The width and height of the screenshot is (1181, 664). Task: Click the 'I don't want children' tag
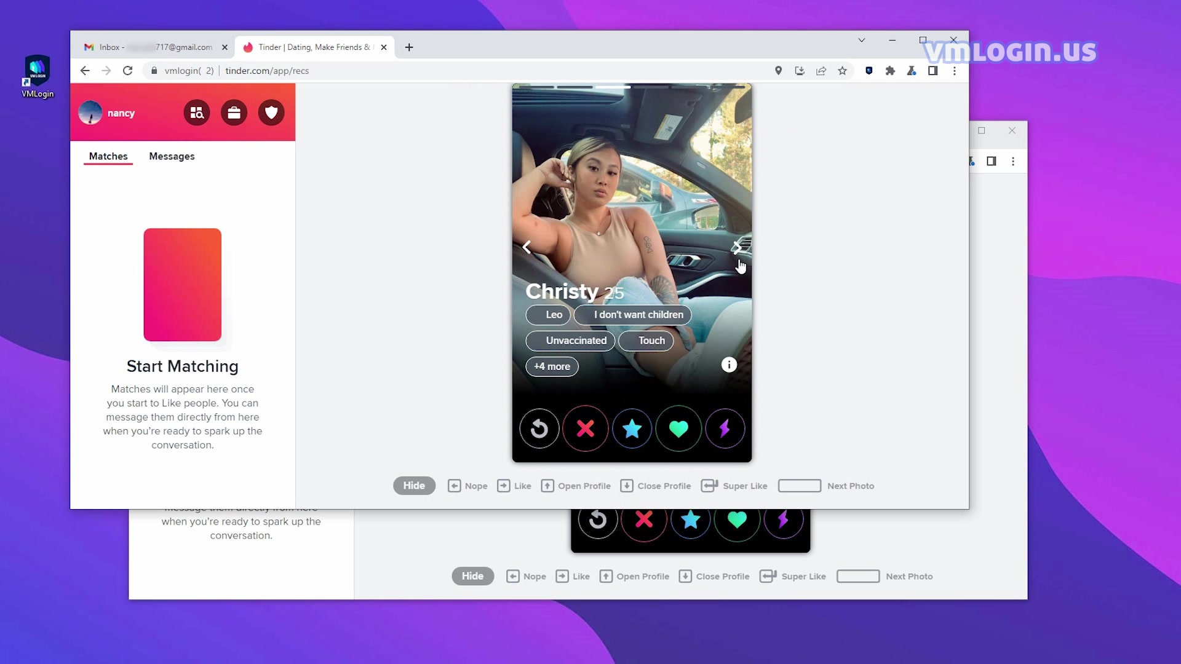click(x=632, y=315)
